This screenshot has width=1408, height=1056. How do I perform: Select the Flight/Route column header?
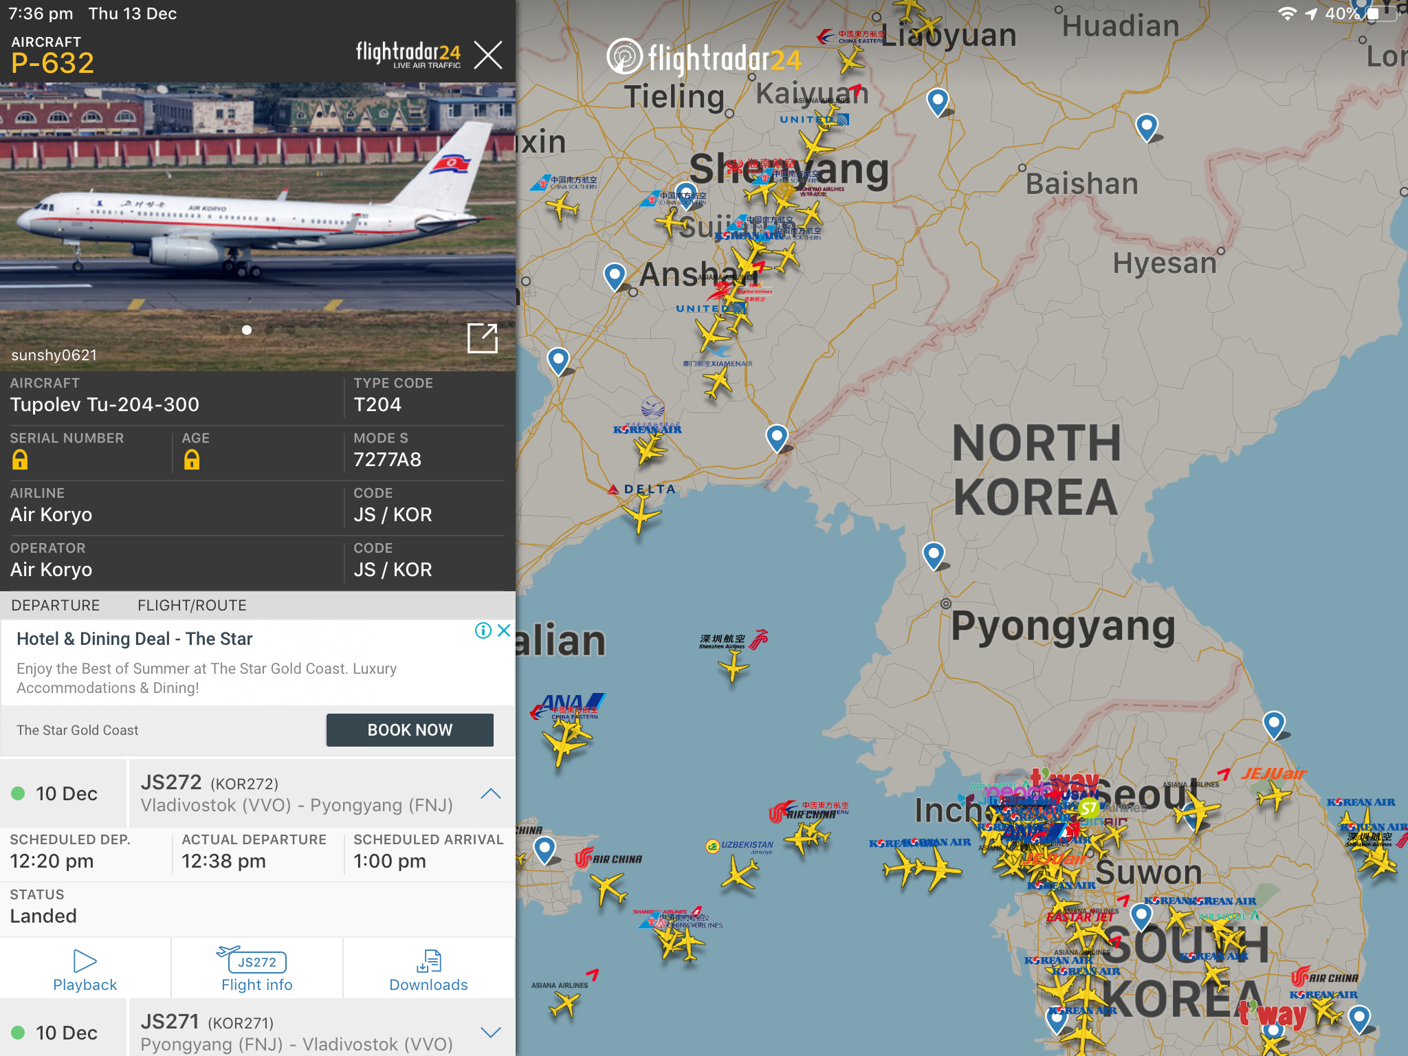192,605
